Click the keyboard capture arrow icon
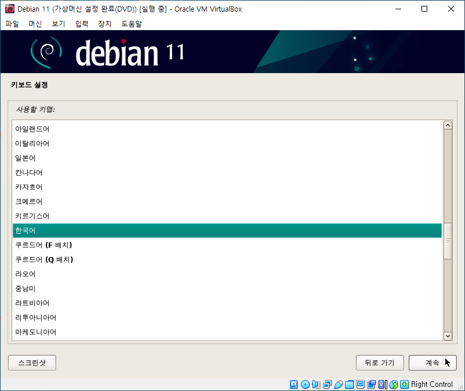This screenshot has height=391, width=465. point(405,384)
